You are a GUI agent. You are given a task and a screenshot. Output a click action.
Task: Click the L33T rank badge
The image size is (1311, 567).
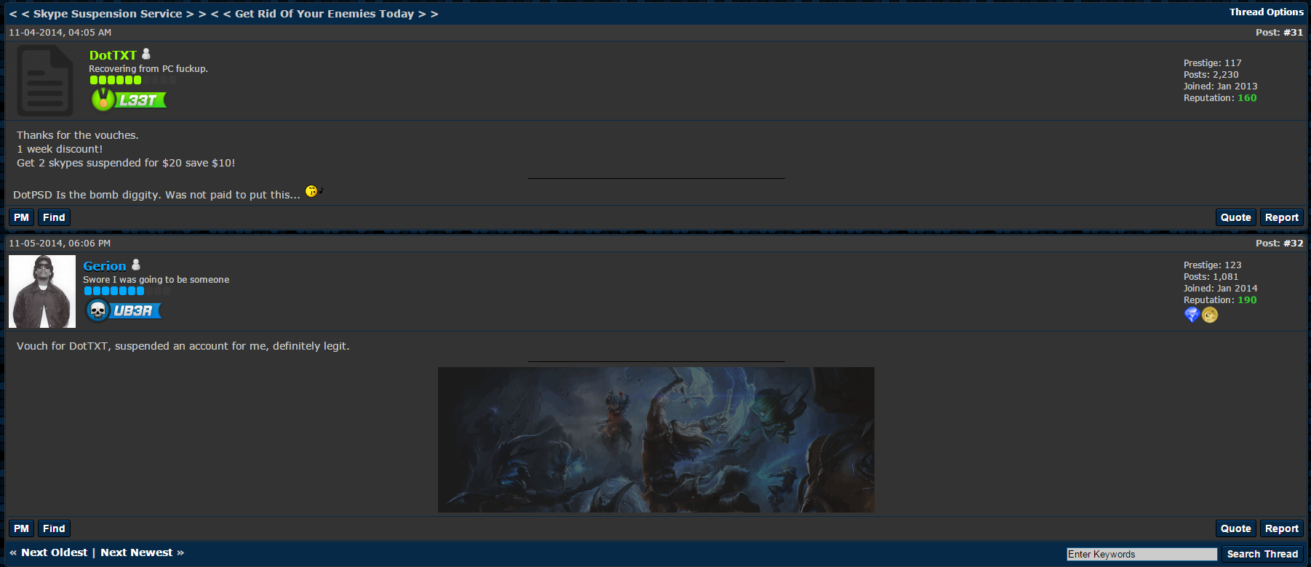tap(129, 100)
